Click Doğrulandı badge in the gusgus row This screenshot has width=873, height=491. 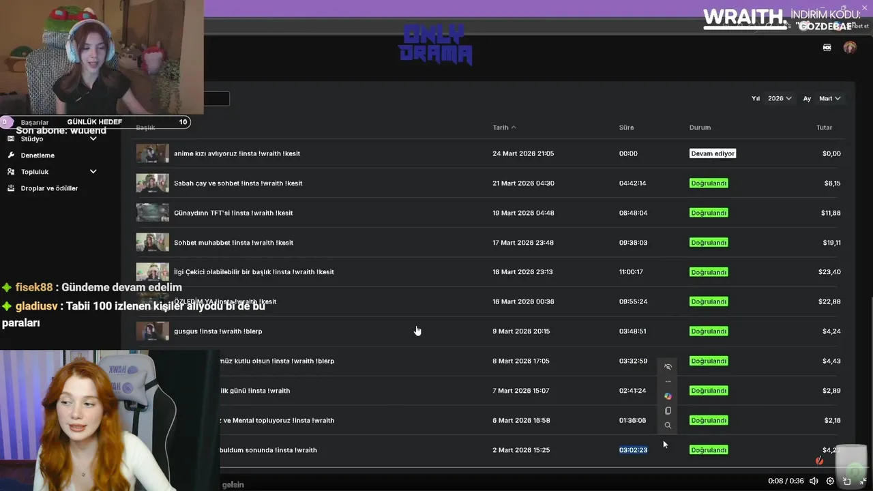[x=709, y=331]
